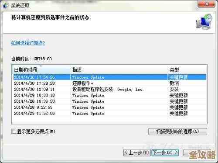The image size is (218, 163).
Task: Click Windows Update description in highlighted row
Action: click(x=88, y=77)
